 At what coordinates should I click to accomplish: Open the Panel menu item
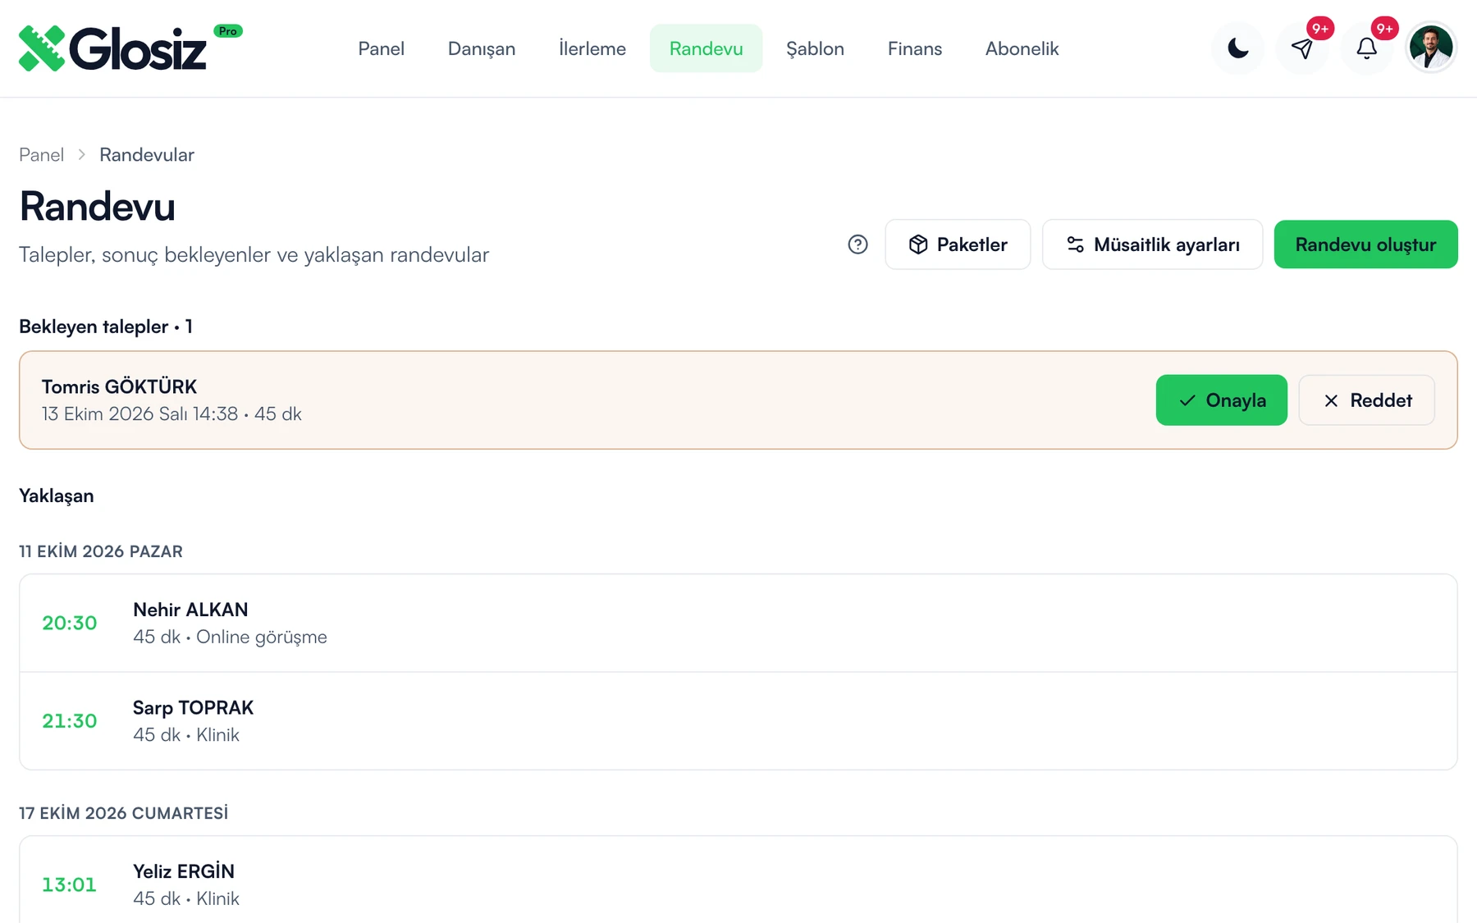coord(381,48)
